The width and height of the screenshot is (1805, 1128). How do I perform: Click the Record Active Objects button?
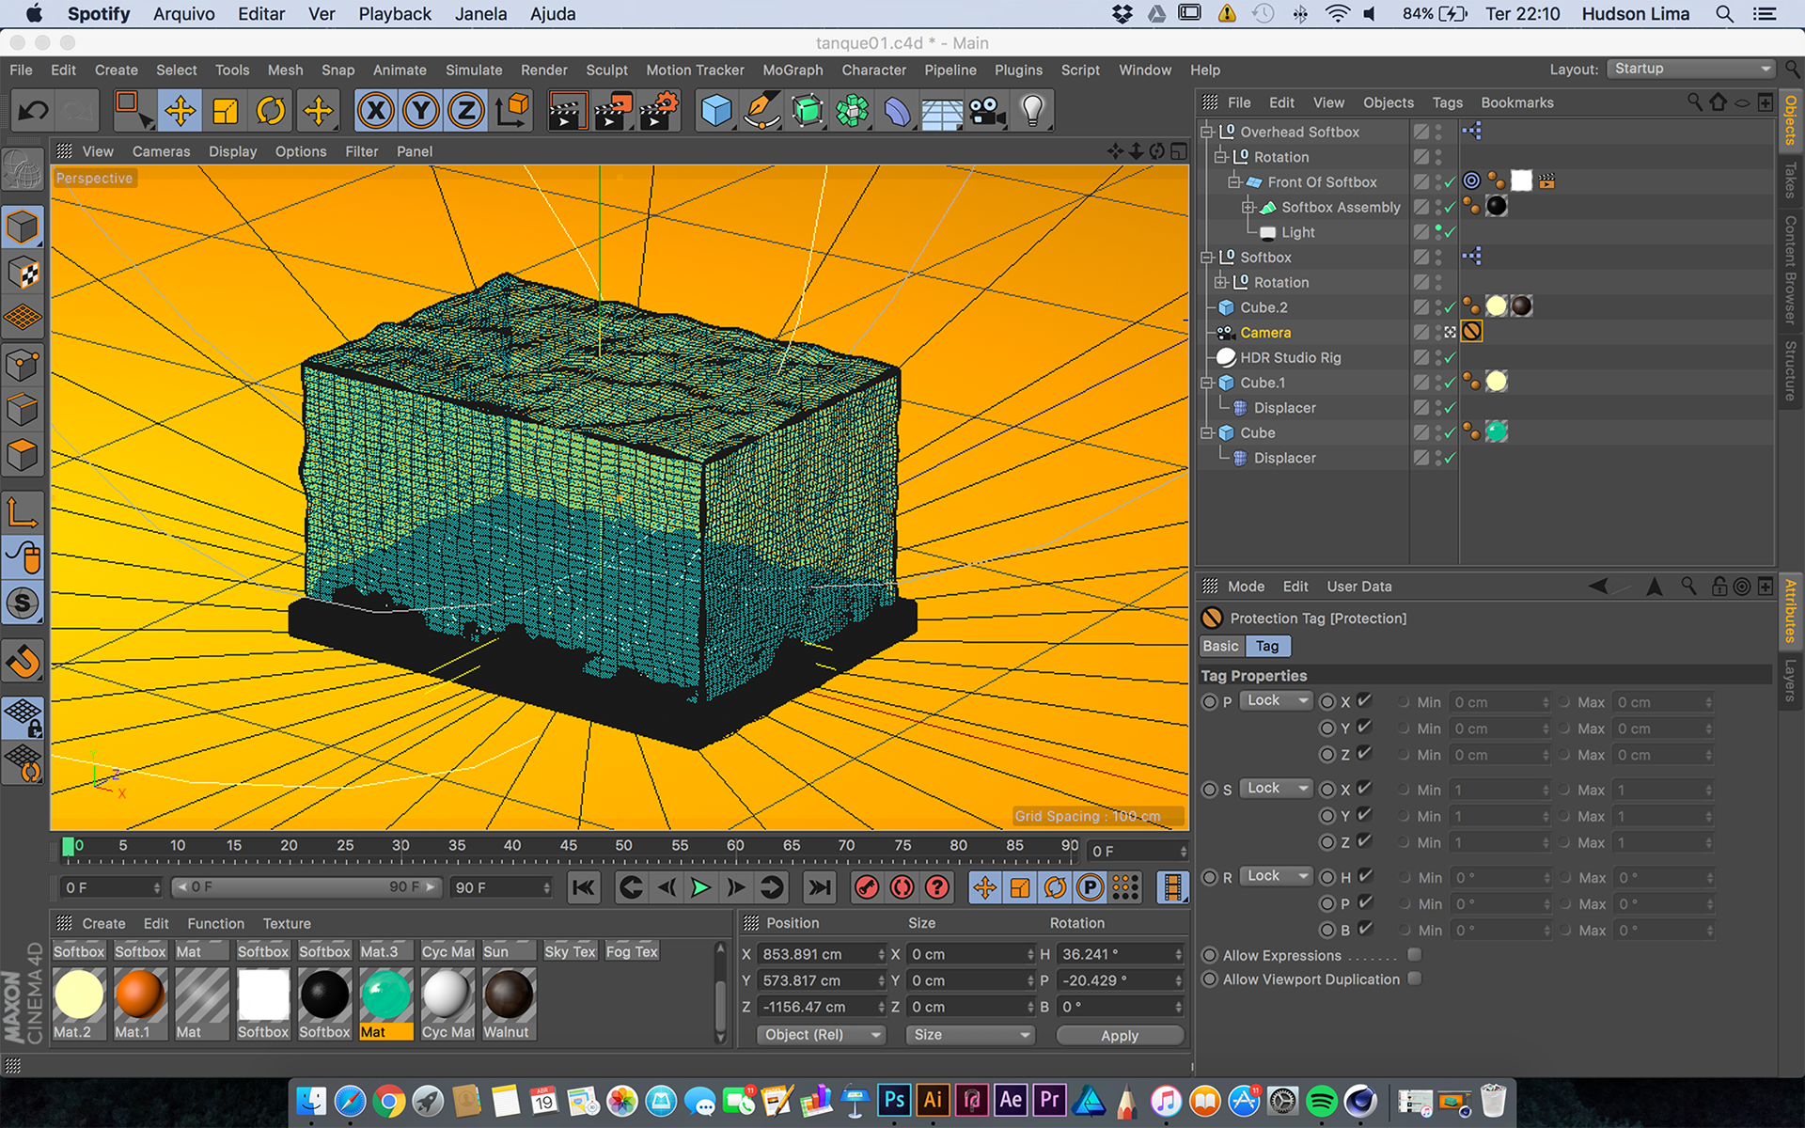(867, 887)
